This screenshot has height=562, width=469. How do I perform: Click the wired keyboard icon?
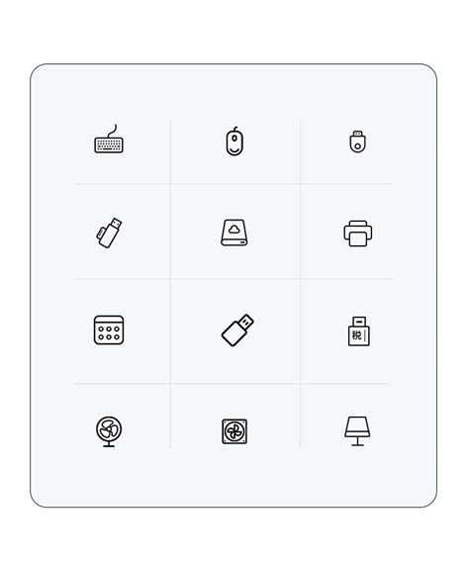(109, 140)
